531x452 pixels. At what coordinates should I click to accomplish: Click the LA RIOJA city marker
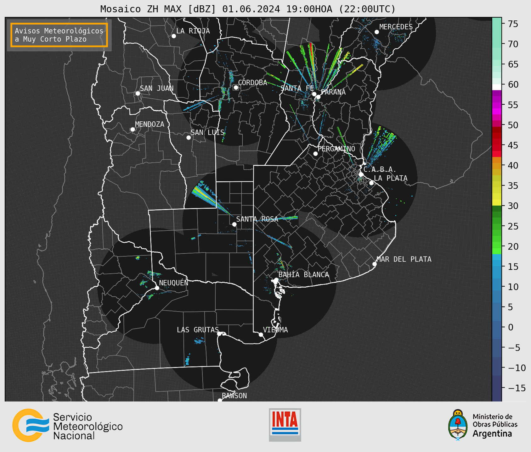click(x=174, y=36)
